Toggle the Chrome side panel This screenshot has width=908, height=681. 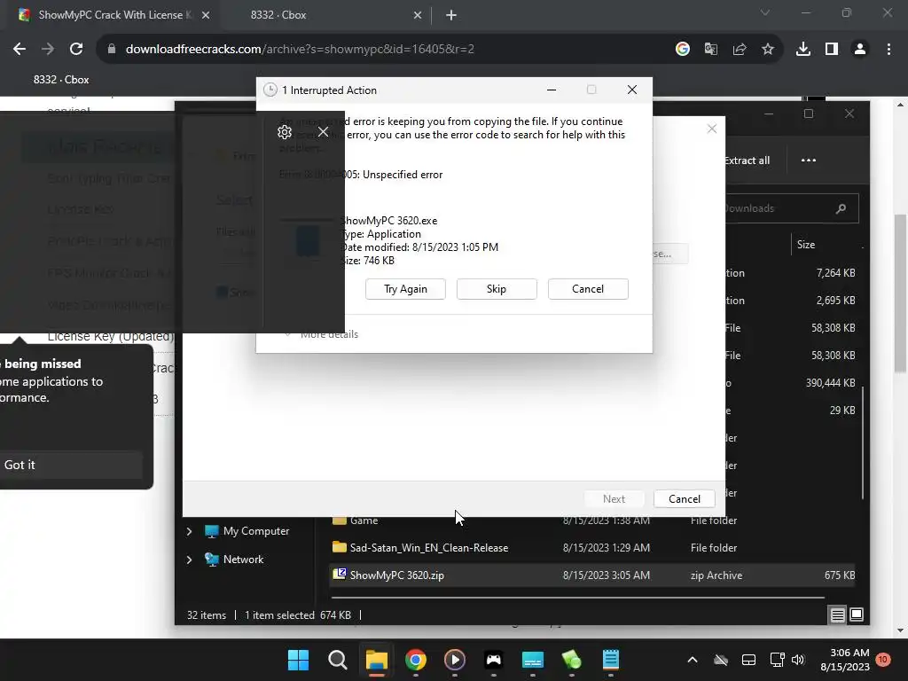[832, 50]
